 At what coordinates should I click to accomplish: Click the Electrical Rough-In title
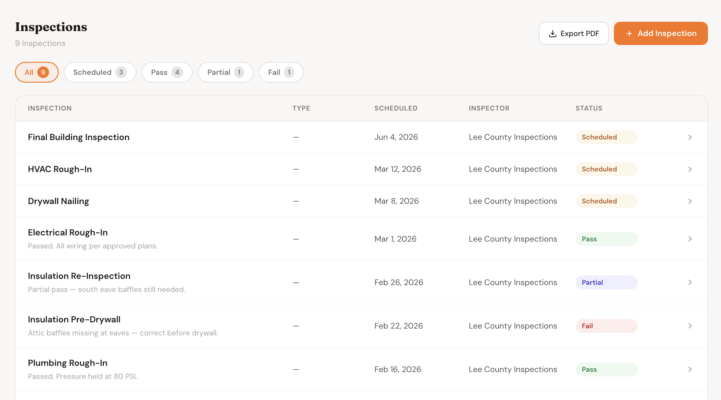pyautogui.click(x=68, y=233)
